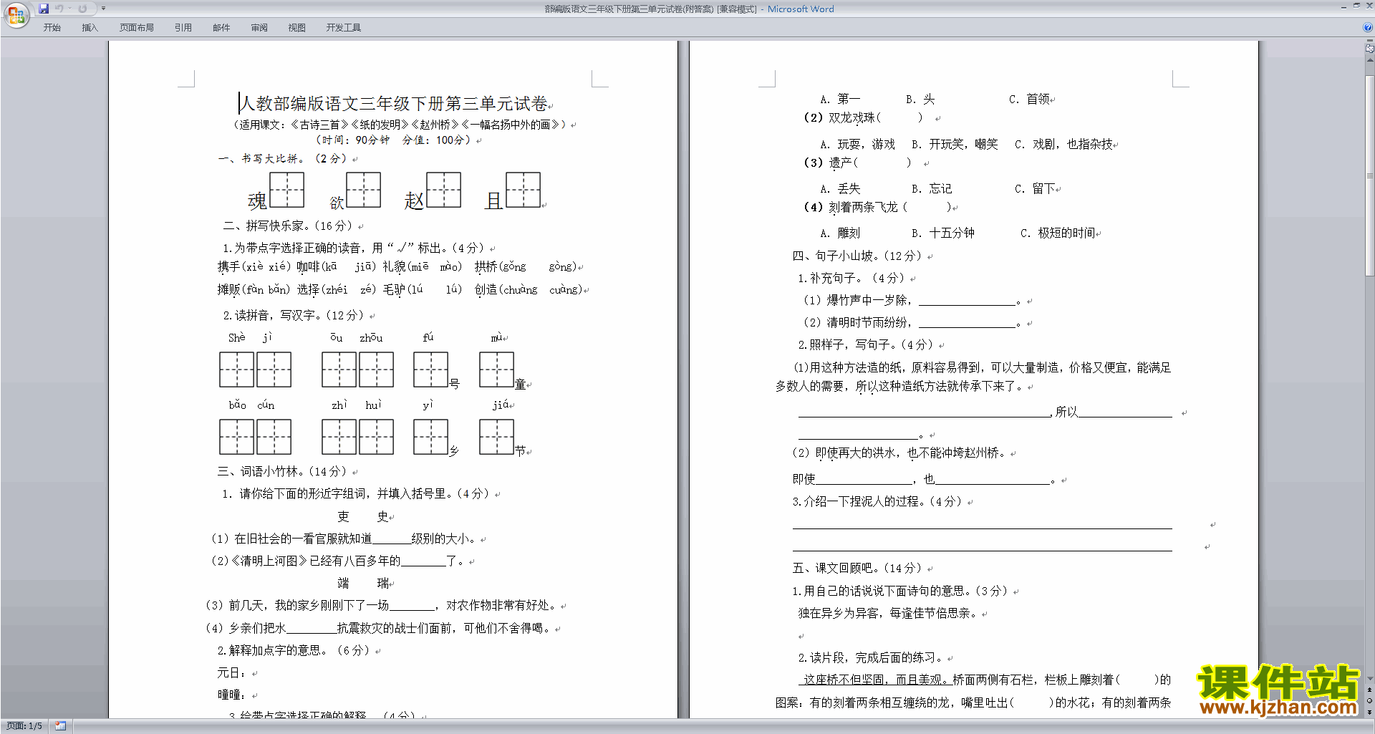Undo last action in Quick Access toolbar
Image resolution: width=1375 pixels, height=734 pixels.
(x=59, y=9)
